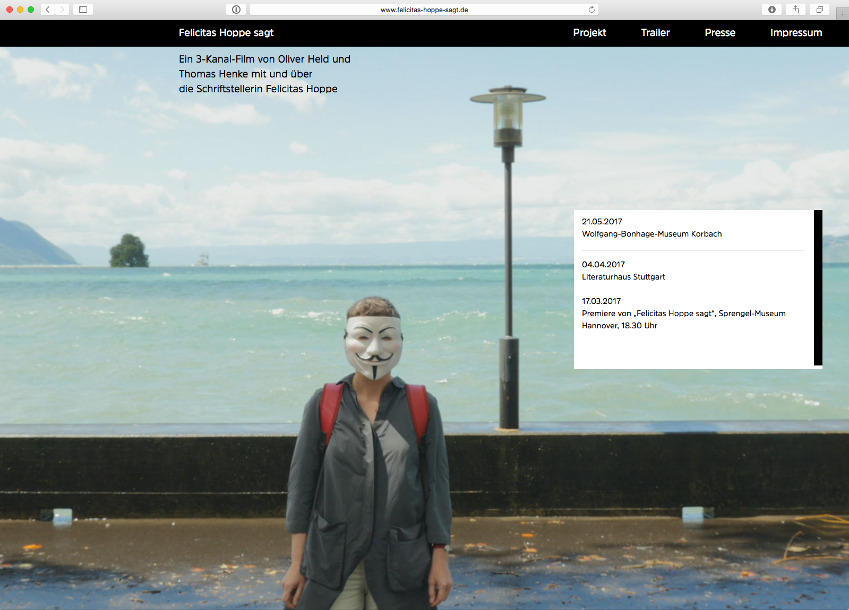Image resolution: width=849 pixels, height=610 pixels.
Task: Reload the page with refresh icon
Action: coord(591,10)
